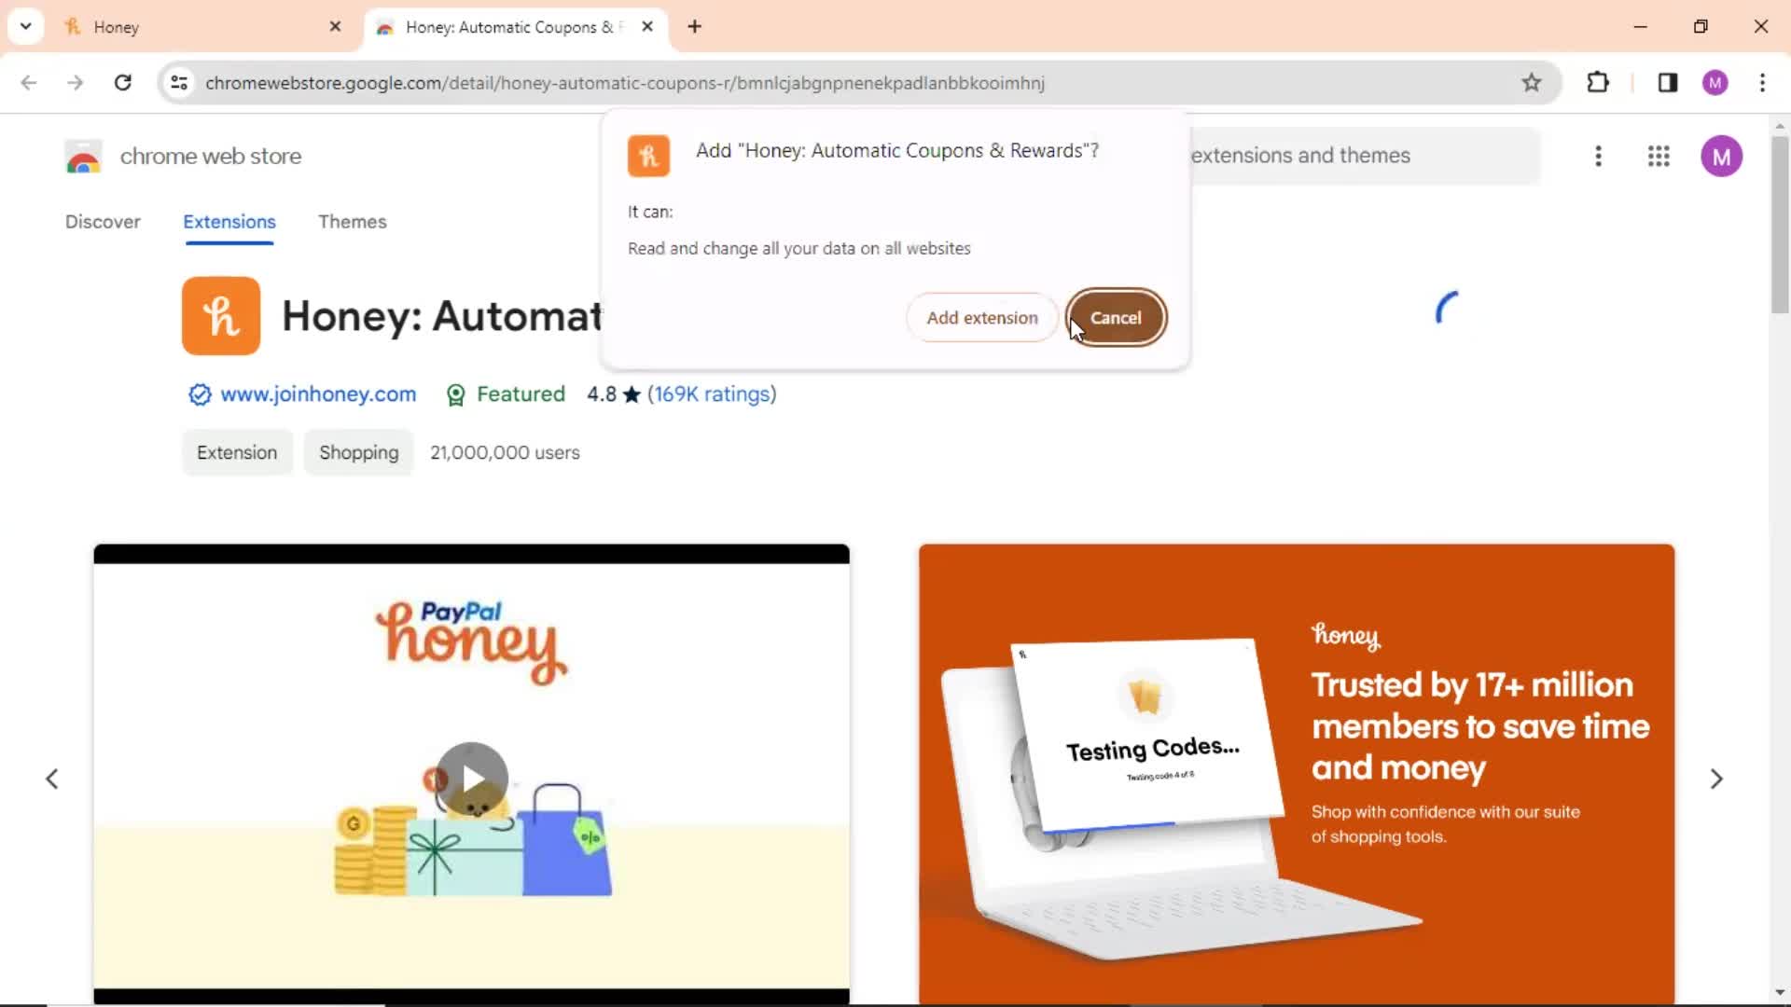1791x1007 pixels.
Task: Click the Extensions puzzle piece icon
Action: pos(1598,82)
